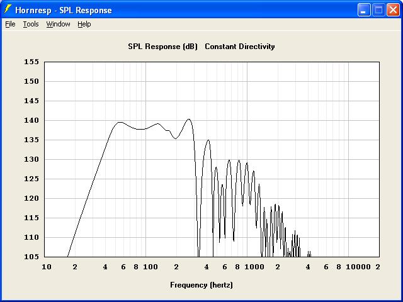The height and width of the screenshot is (302, 403).
Task: Open the Tools menu
Action: pyautogui.click(x=31, y=24)
